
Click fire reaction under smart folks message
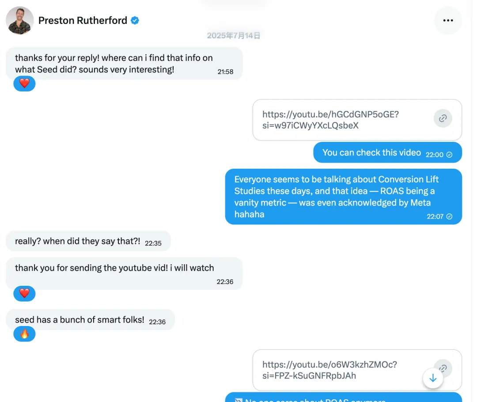pos(24,334)
